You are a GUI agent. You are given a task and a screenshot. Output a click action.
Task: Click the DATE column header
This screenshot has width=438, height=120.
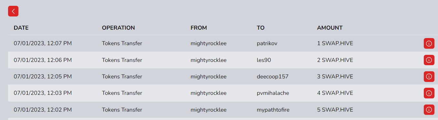[21, 28]
